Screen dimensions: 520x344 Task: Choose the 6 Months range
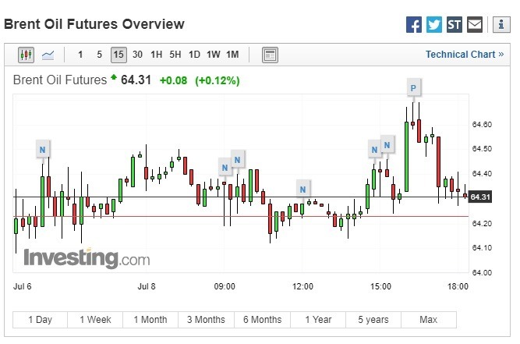click(x=262, y=320)
